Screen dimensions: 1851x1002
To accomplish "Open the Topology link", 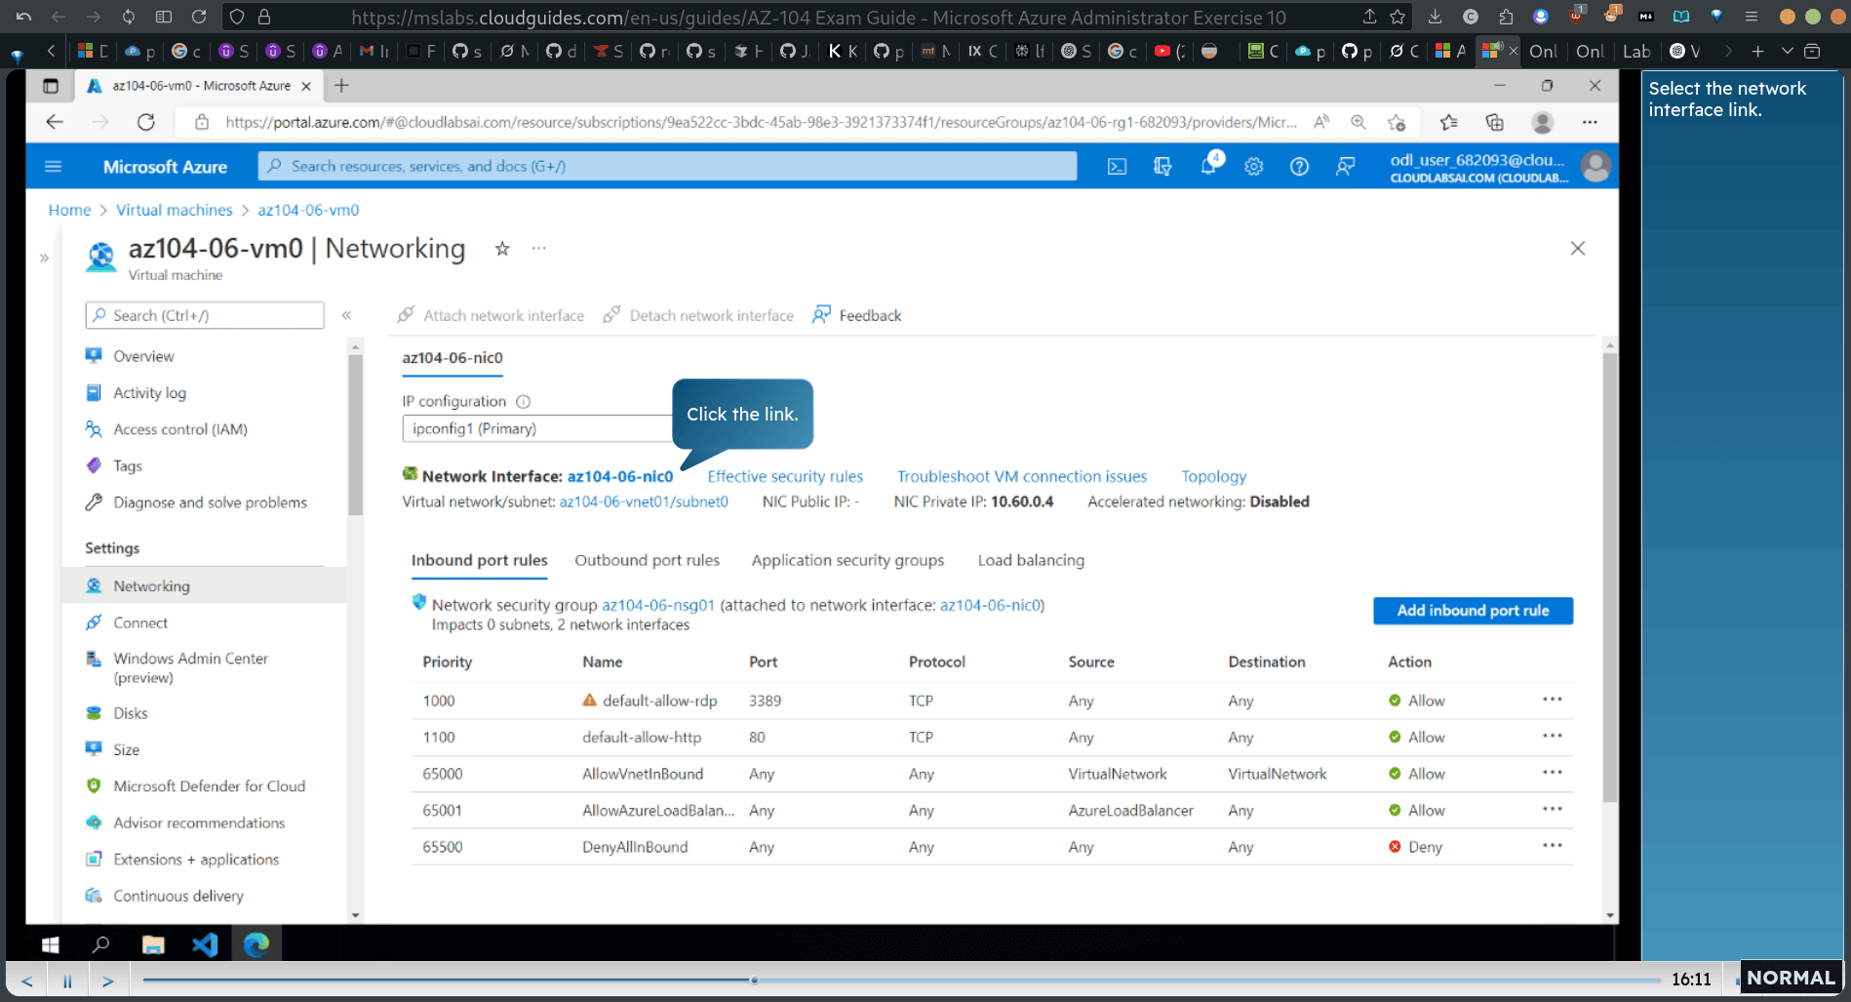I will click(1213, 477).
